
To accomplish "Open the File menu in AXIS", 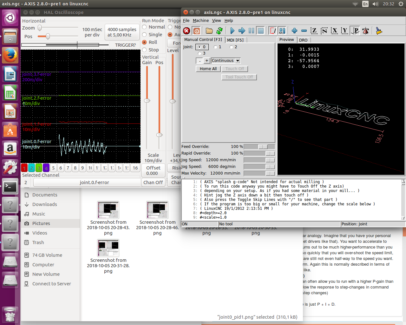I will pyautogui.click(x=186, y=21).
